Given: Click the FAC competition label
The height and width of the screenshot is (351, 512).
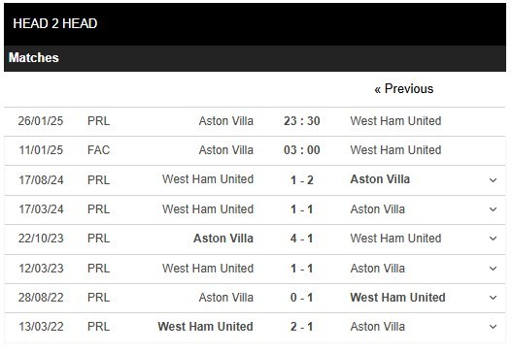Looking at the screenshot, I should 99,150.
